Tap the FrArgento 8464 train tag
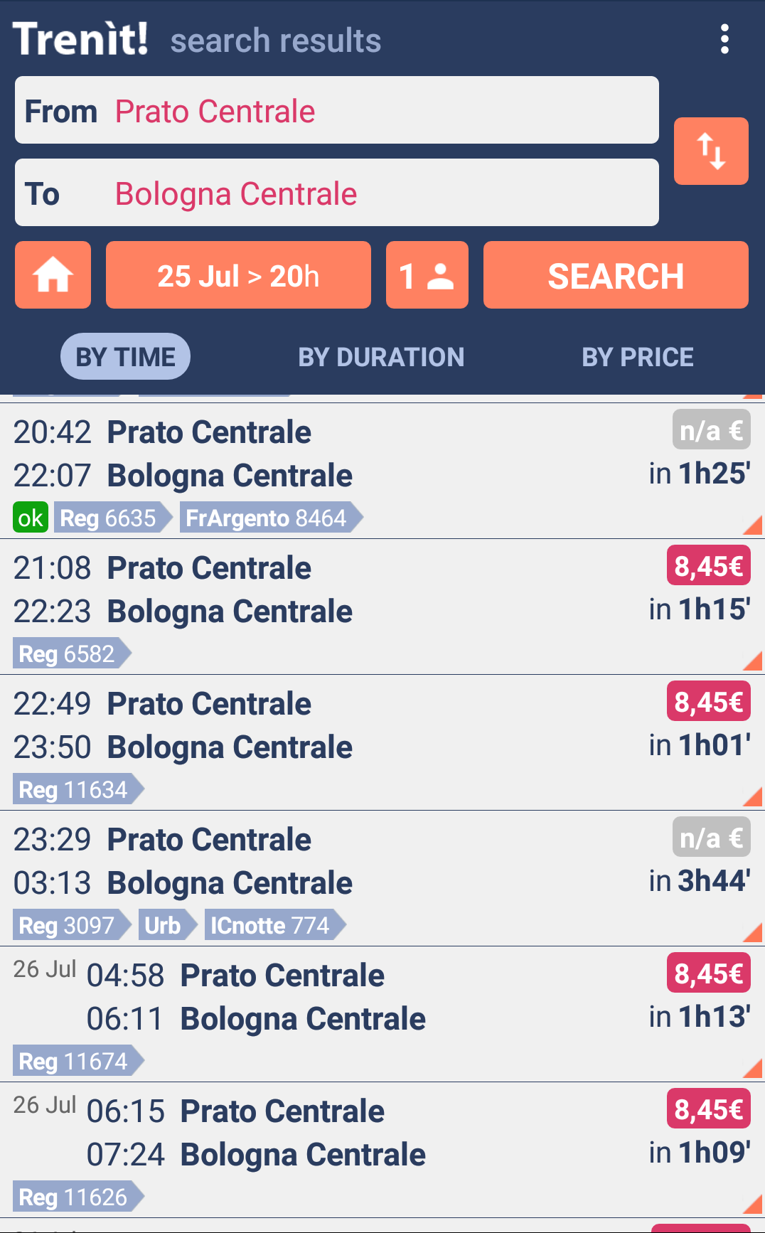Screen dimensions: 765x1233 click(267, 518)
